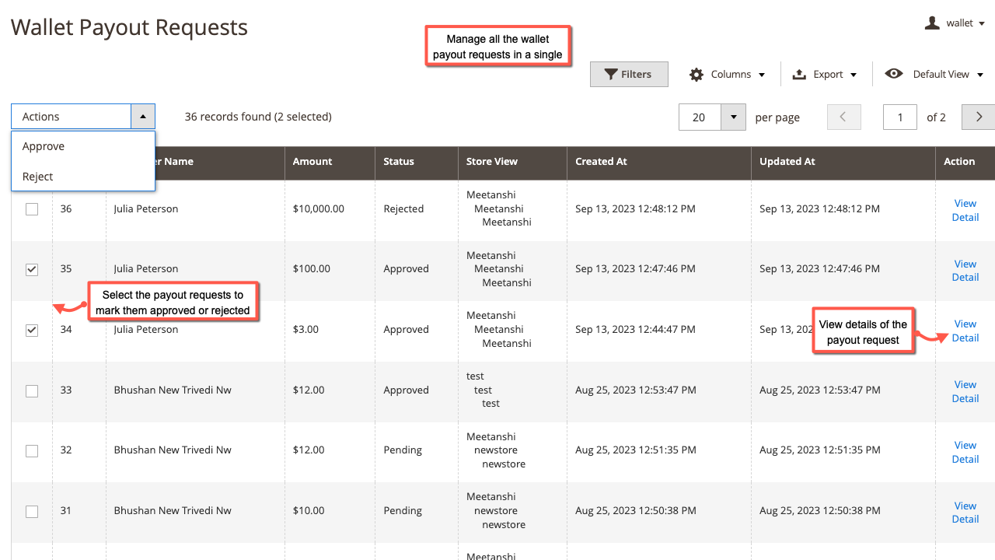Uncheck the checkbox for row 35

pyautogui.click(x=32, y=269)
